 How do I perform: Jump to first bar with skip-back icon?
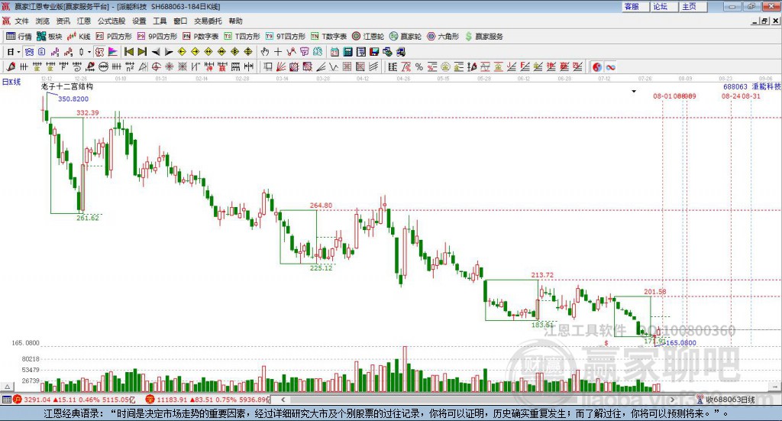(129, 52)
